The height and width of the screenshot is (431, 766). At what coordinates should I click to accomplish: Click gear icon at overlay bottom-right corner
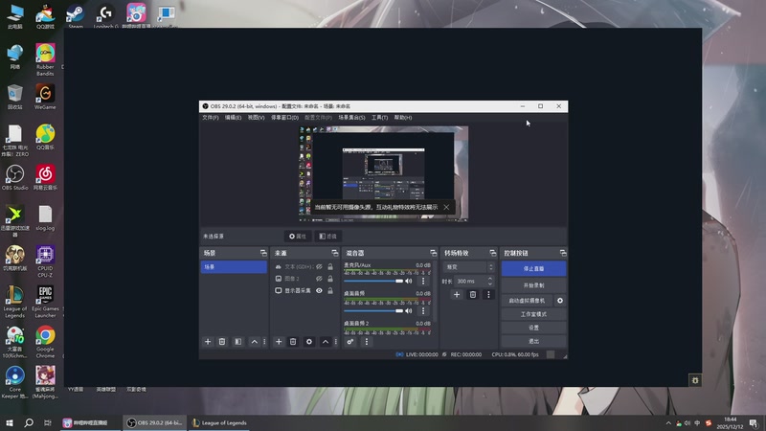(x=695, y=380)
